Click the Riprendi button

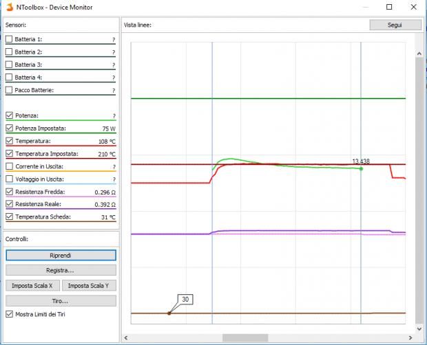[61, 256]
